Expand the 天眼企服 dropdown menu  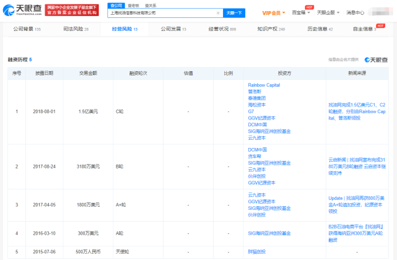point(328,12)
